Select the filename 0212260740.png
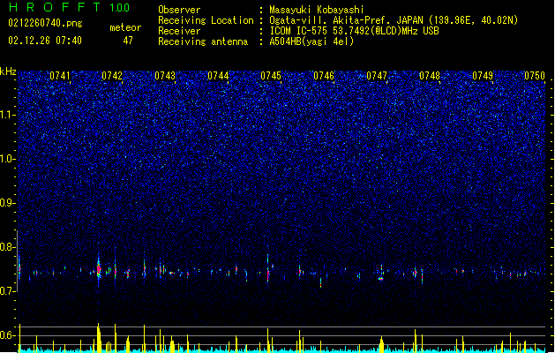Image resolution: width=555 pixels, height=353 pixels. (45, 23)
